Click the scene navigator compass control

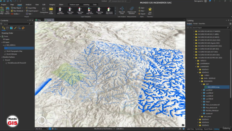(41, 120)
